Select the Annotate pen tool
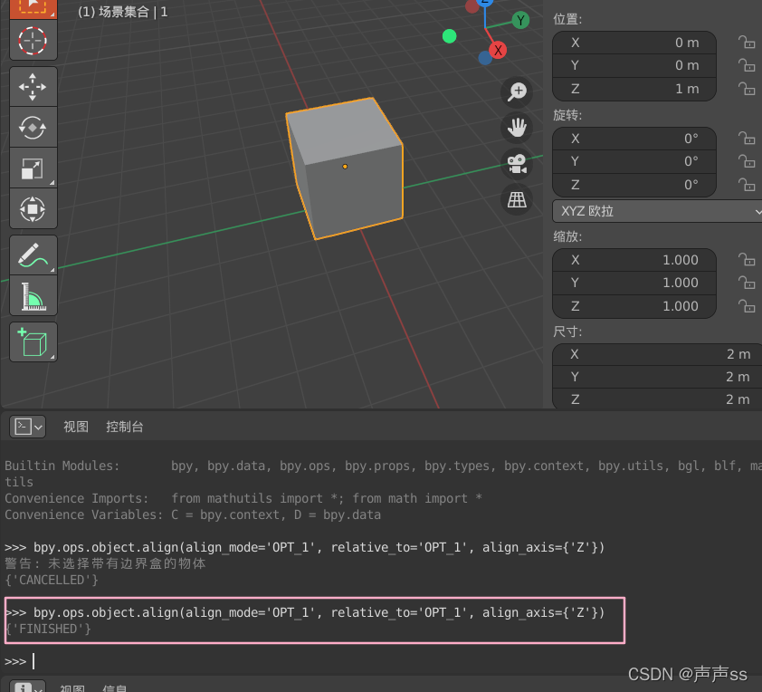This screenshot has width=762, height=692. (x=33, y=255)
